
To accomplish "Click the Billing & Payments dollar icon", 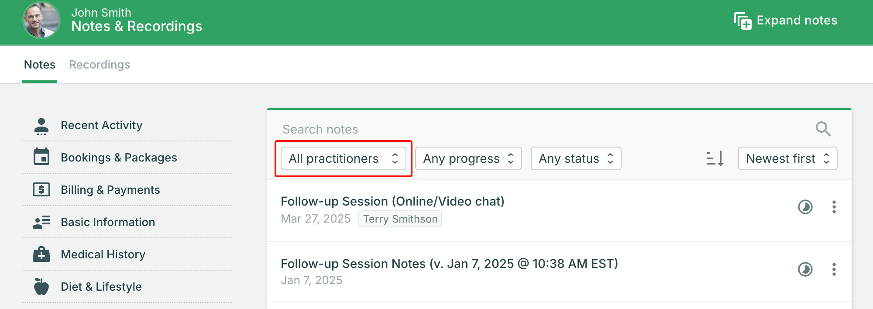I will [x=41, y=189].
